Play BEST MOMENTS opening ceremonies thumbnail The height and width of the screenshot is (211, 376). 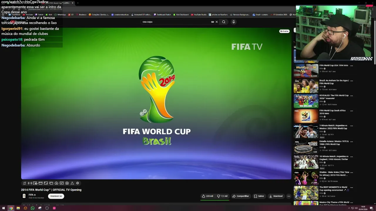(x=306, y=193)
